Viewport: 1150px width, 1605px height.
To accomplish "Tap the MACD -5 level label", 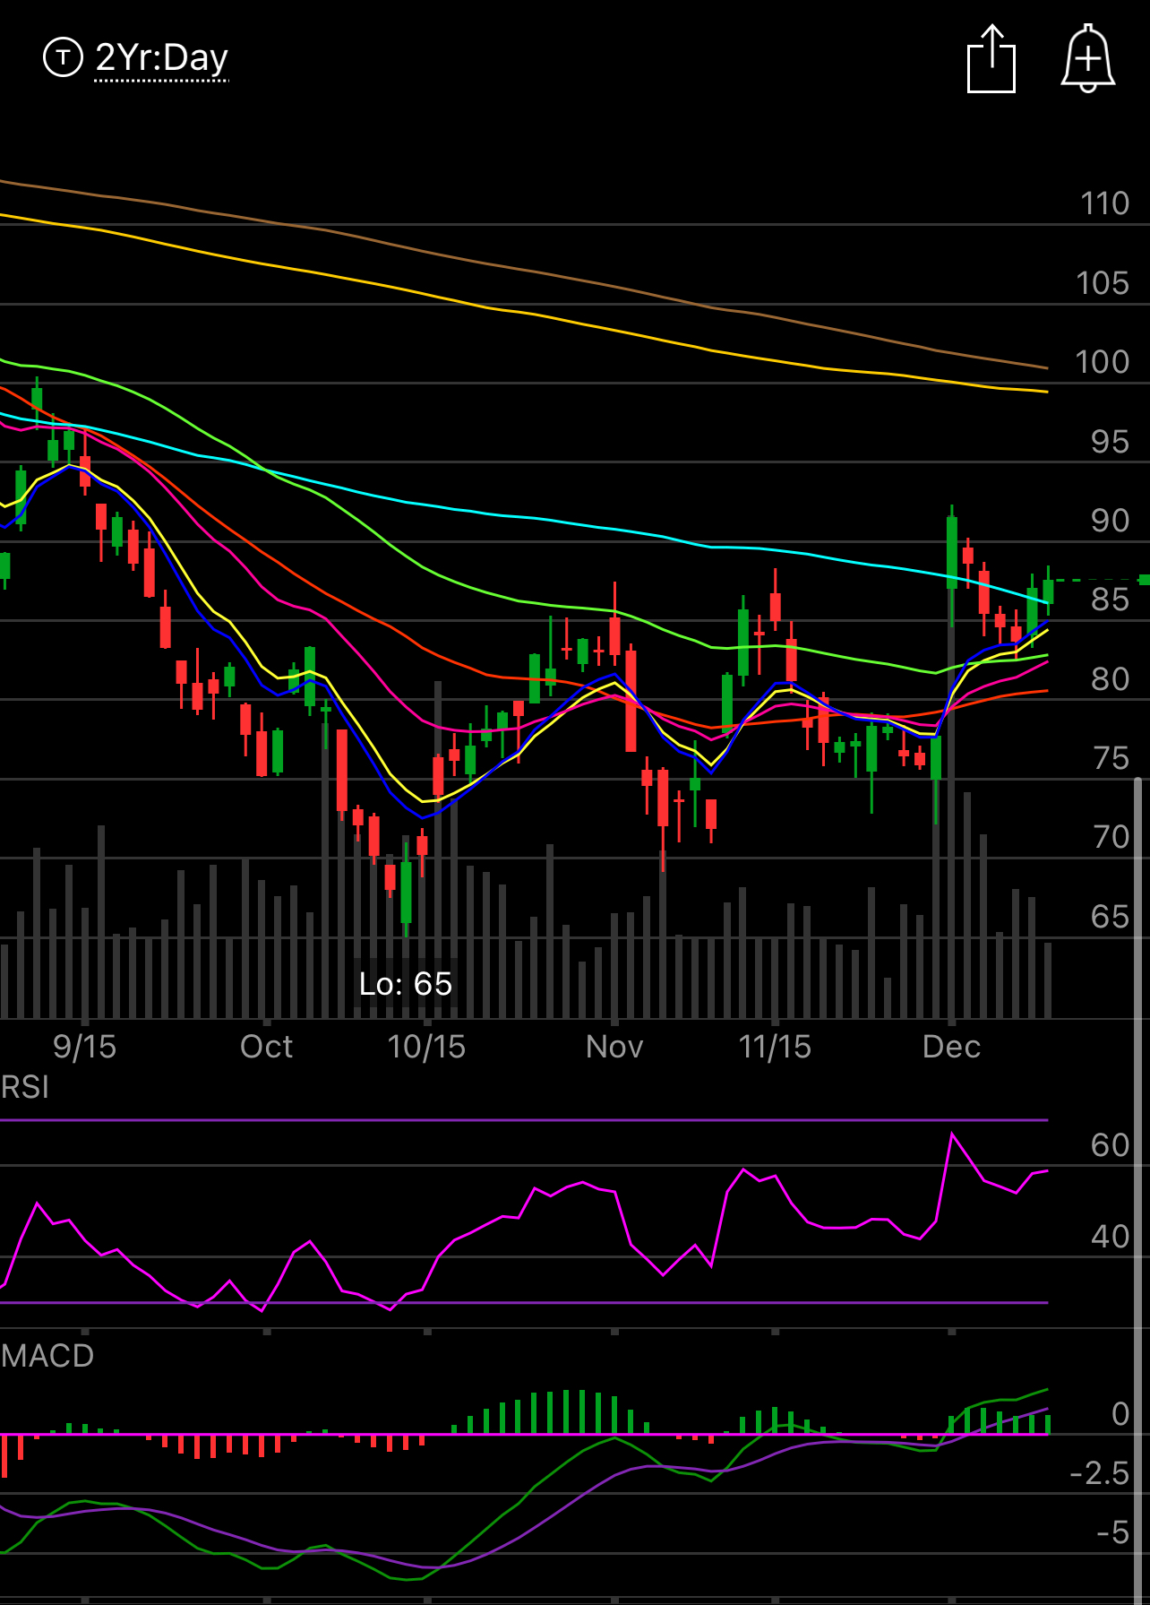I will [x=1113, y=1532].
